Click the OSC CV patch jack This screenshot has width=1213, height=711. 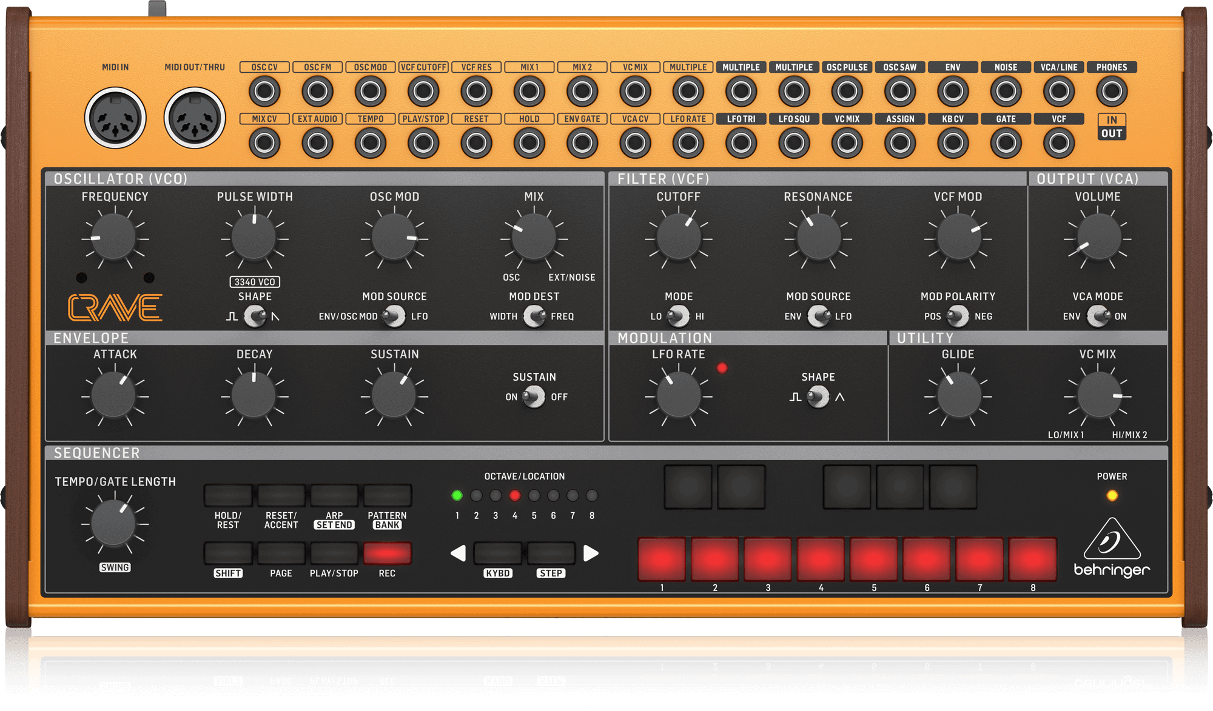[264, 91]
